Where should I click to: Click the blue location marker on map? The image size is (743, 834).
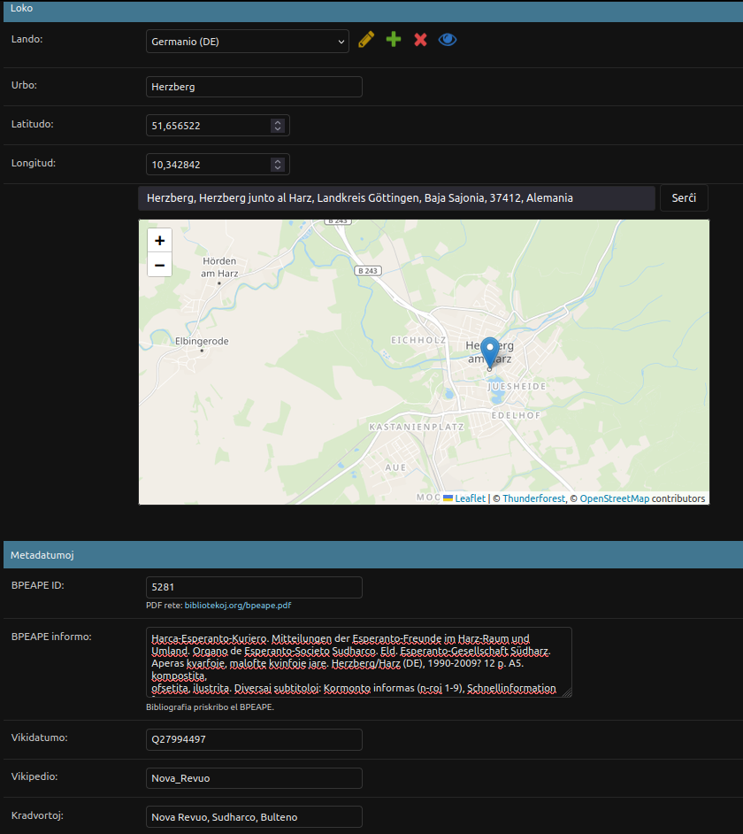(x=489, y=352)
